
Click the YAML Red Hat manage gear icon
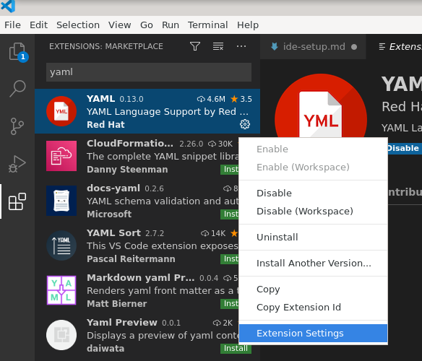pos(245,124)
